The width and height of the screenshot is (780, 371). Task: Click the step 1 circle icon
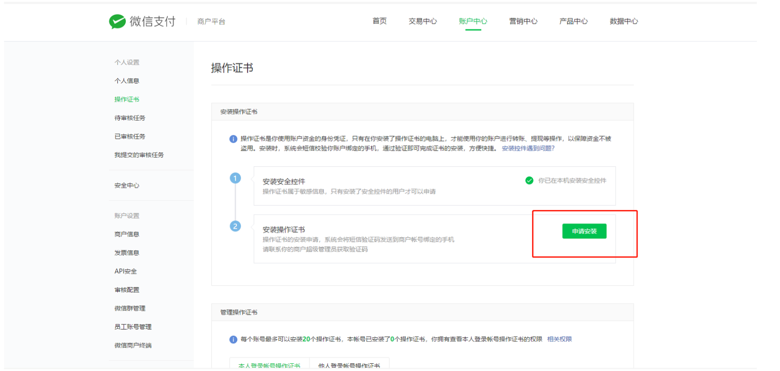click(235, 178)
